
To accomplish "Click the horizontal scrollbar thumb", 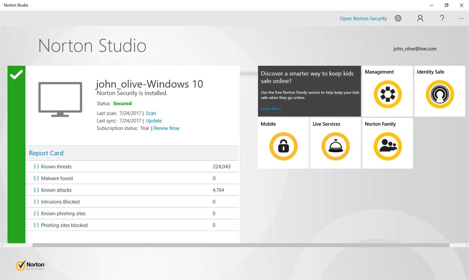I will point(241,245).
